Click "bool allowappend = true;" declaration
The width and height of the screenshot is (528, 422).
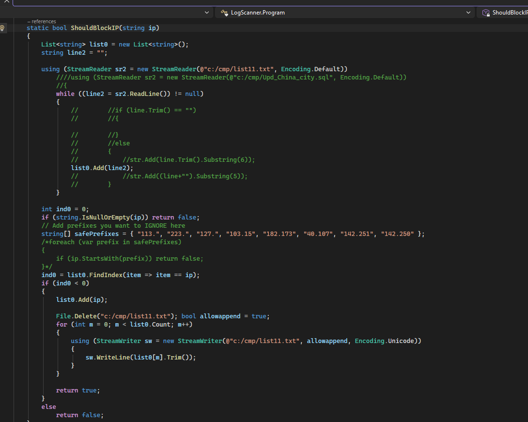(x=226, y=316)
